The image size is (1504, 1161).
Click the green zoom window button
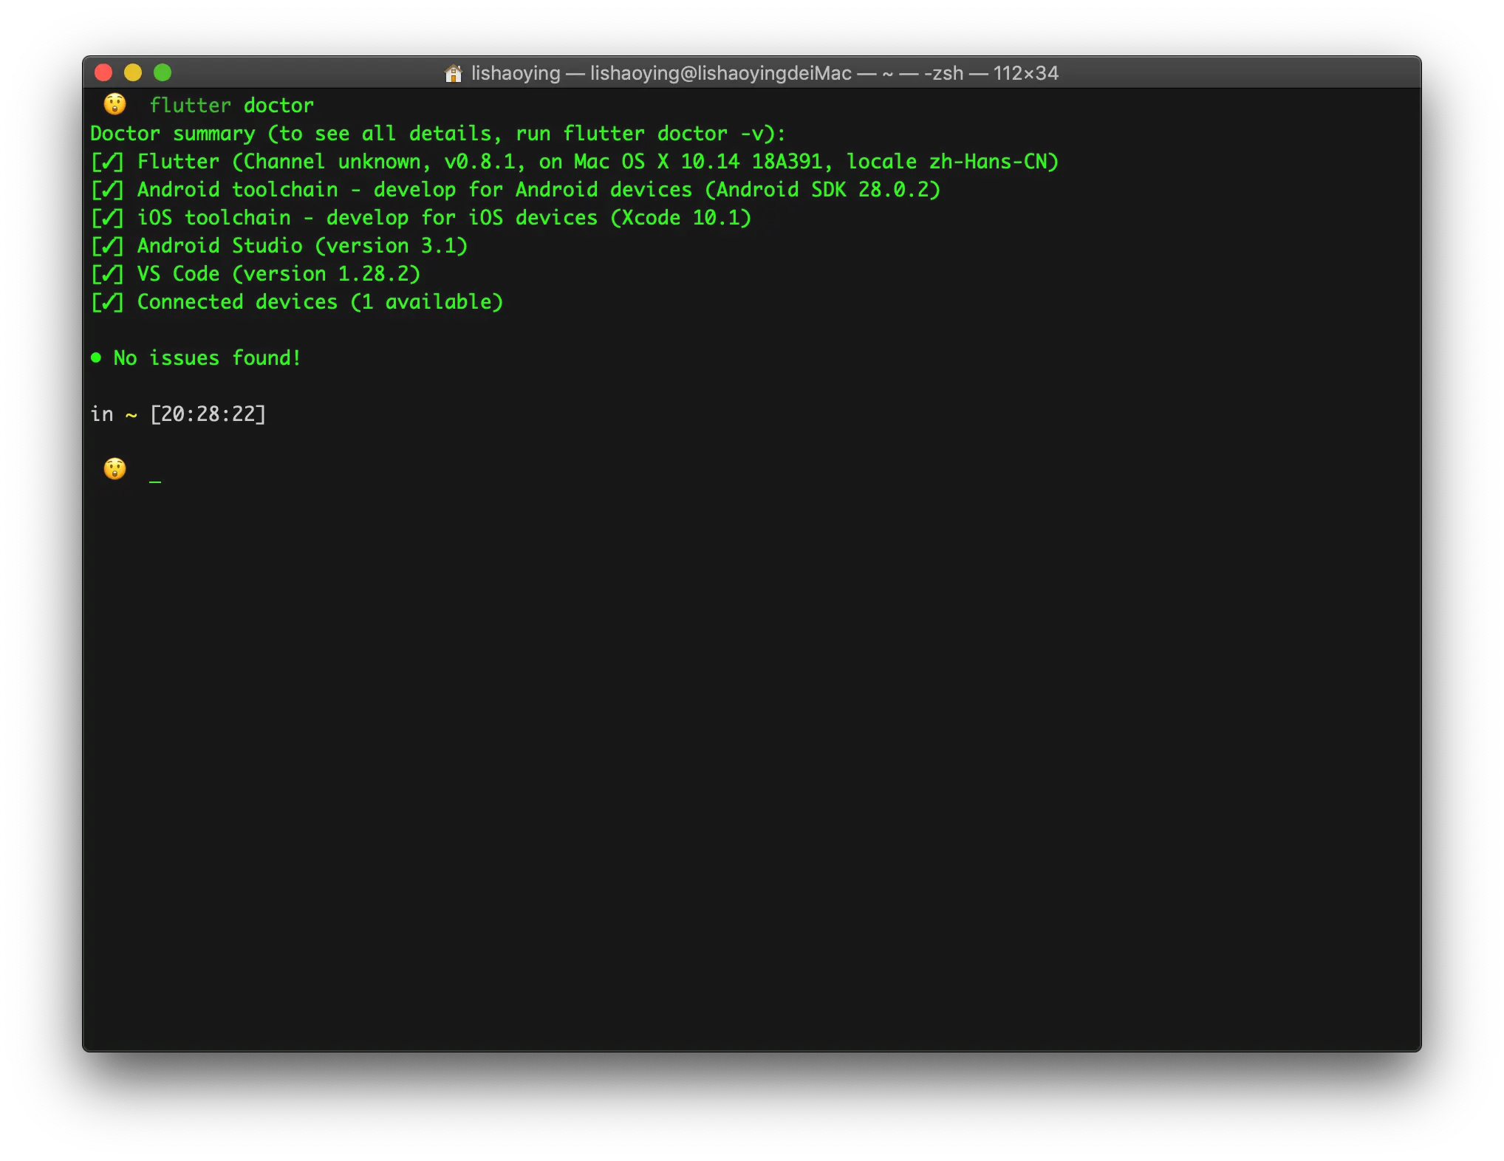163,72
